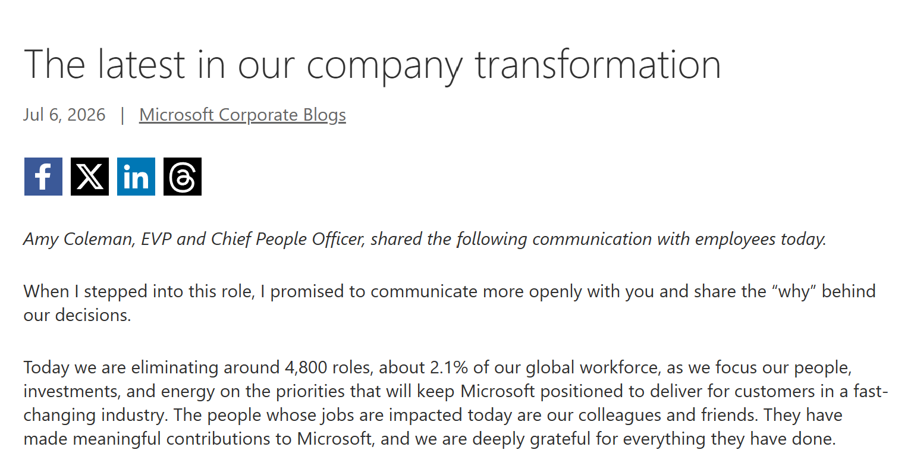Click 'our decisions.' ending the first paragraph
This screenshot has height=453, width=911.
[x=77, y=315]
